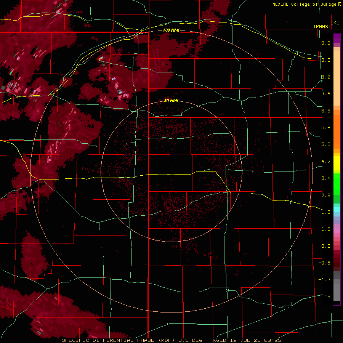Screen dimensions: 343x343
Task: Click the (KDP) text in caption
Action: click(167, 340)
